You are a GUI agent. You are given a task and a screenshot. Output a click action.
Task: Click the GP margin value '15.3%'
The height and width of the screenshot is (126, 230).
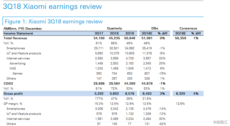click(x=99, y=104)
